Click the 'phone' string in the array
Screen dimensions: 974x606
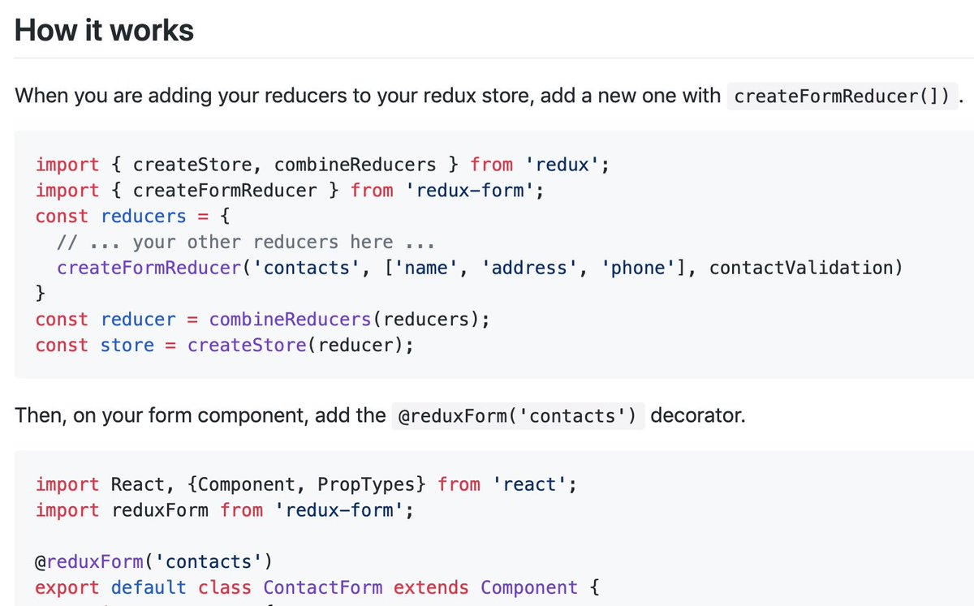[636, 269]
